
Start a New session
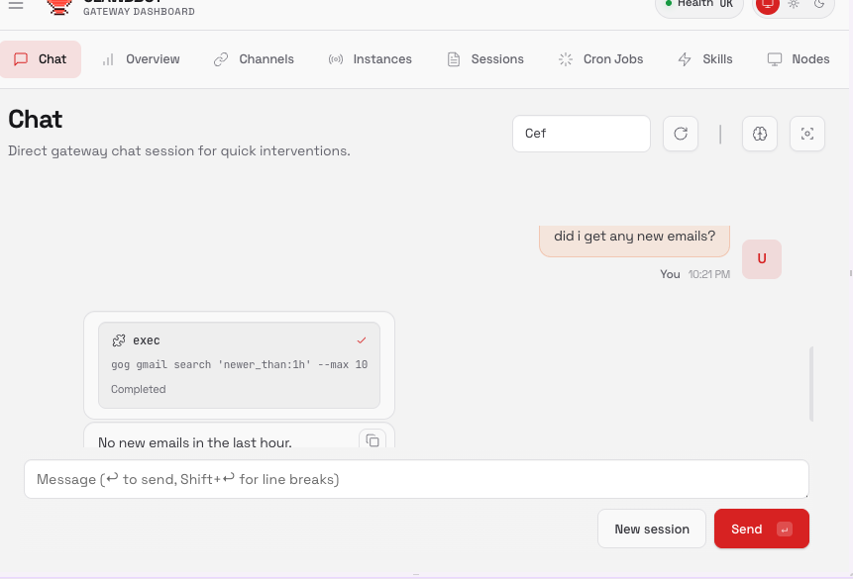tap(651, 529)
